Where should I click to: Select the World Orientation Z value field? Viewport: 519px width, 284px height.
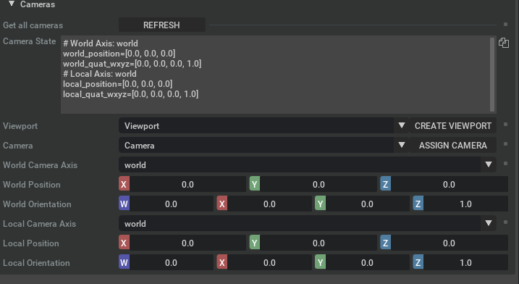click(x=465, y=204)
